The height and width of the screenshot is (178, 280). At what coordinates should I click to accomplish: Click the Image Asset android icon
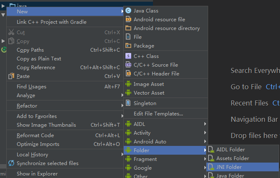pyautogui.click(x=128, y=84)
